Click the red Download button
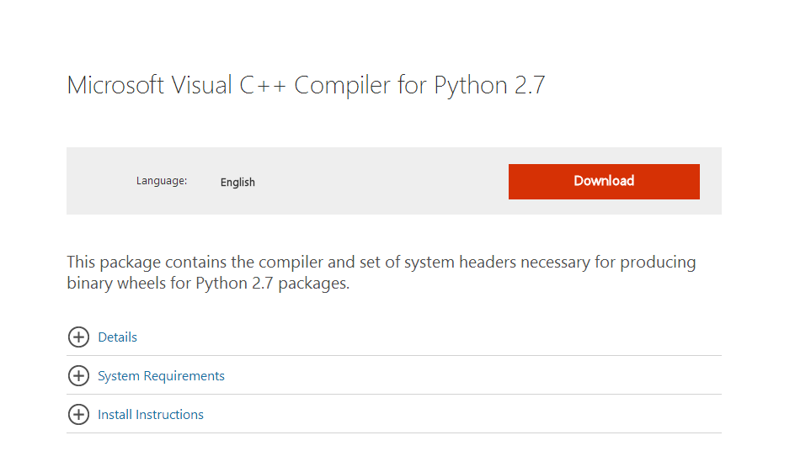The height and width of the screenshot is (467, 795). click(604, 181)
